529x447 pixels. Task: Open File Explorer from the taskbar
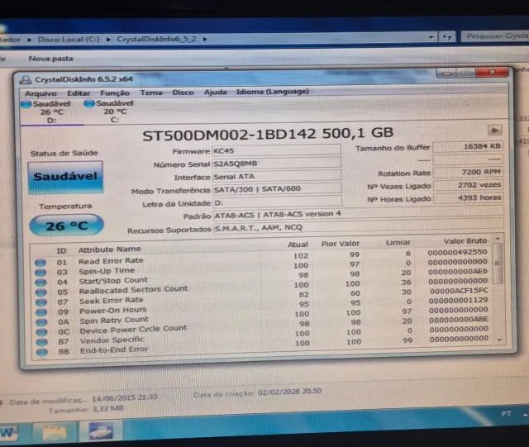[55, 432]
